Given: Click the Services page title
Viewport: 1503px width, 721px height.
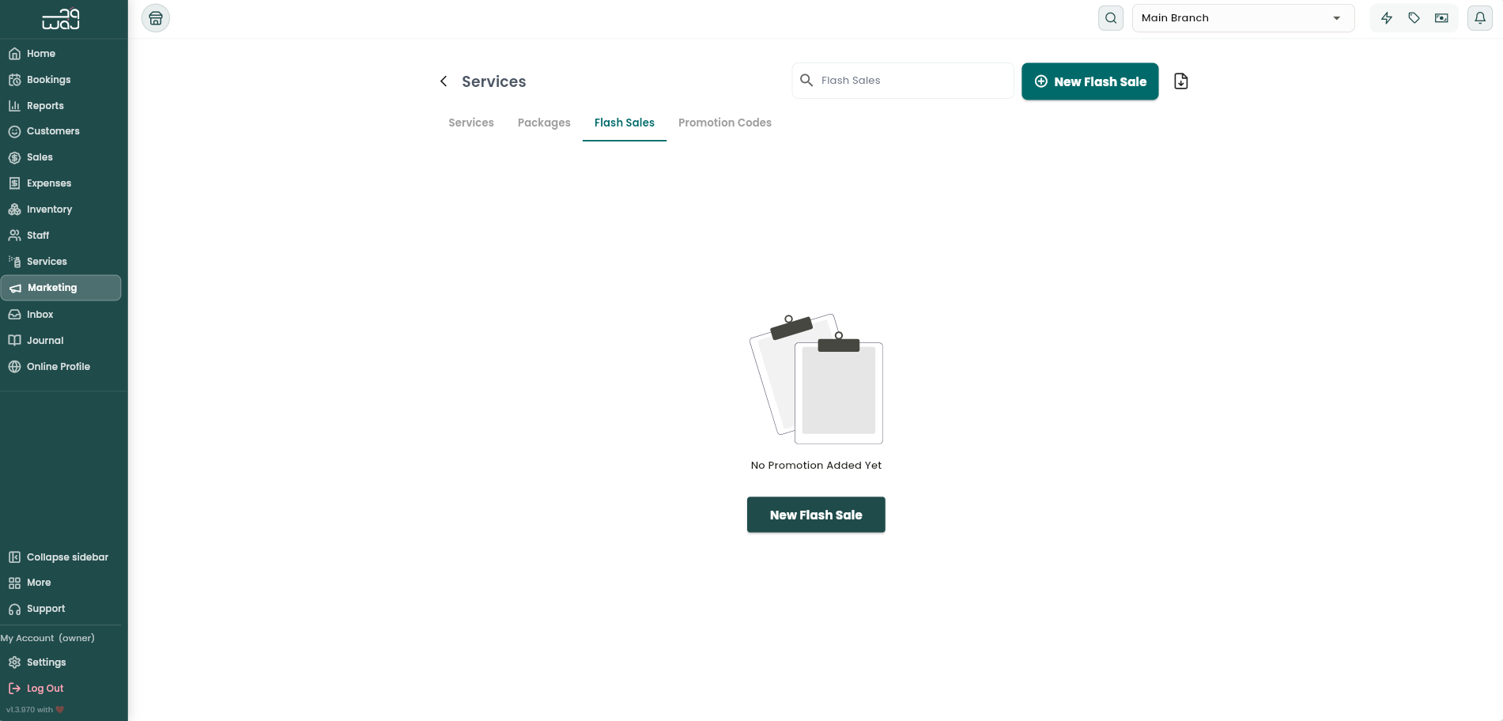Looking at the screenshot, I should pos(493,81).
